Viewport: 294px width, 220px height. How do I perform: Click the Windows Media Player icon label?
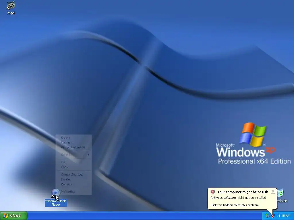pos(56,203)
